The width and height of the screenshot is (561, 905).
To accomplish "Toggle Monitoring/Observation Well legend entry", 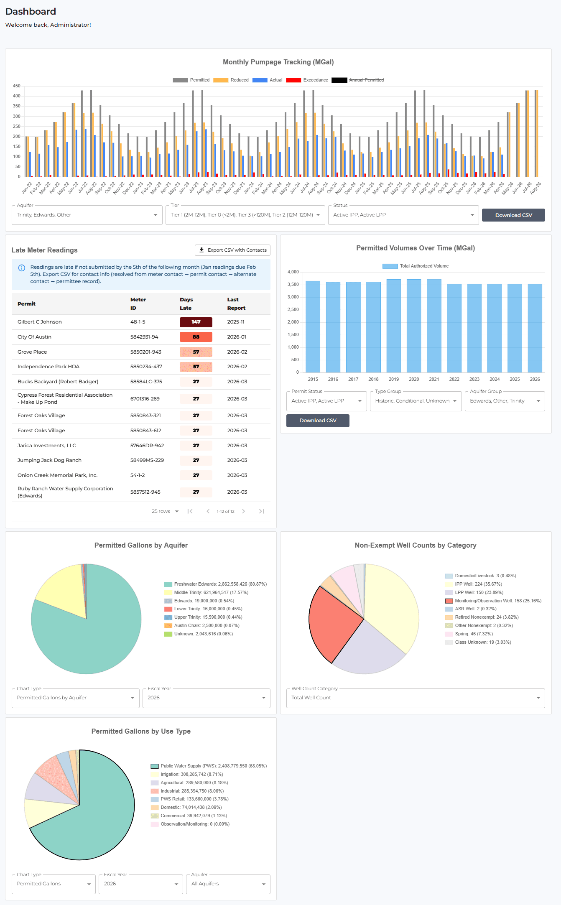I will coord(493,601).
